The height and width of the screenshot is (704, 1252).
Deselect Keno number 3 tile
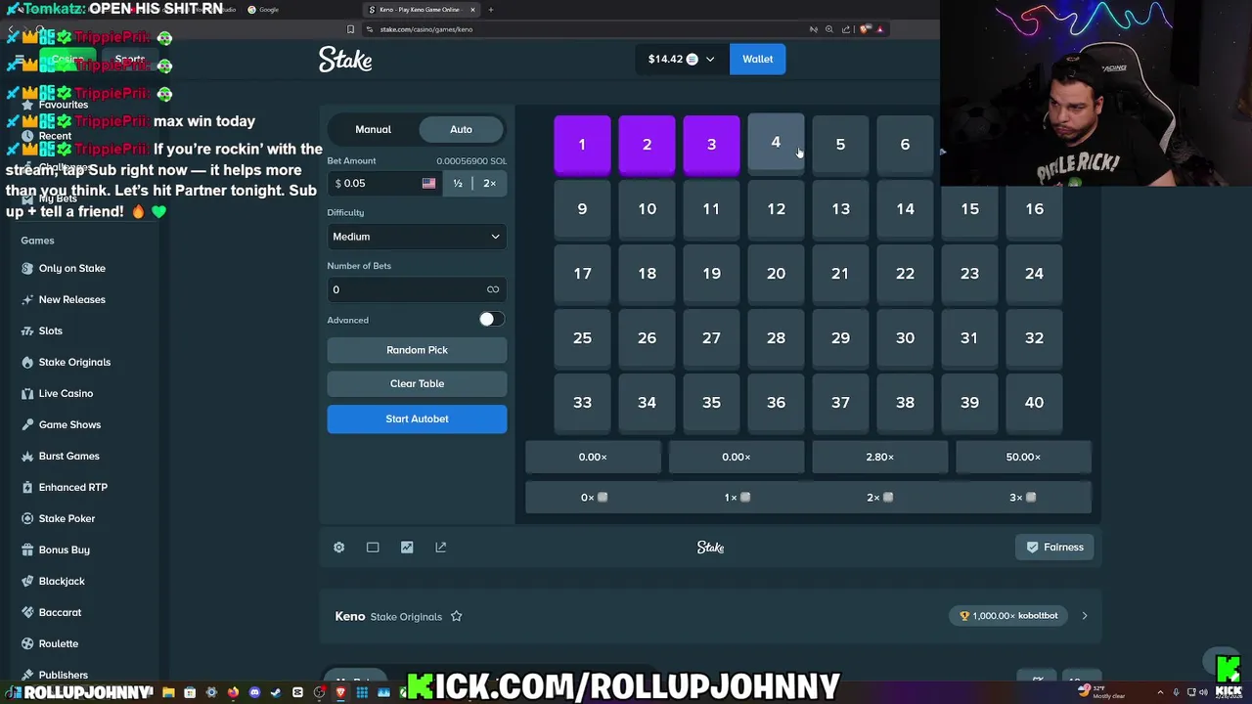[711, 145]
